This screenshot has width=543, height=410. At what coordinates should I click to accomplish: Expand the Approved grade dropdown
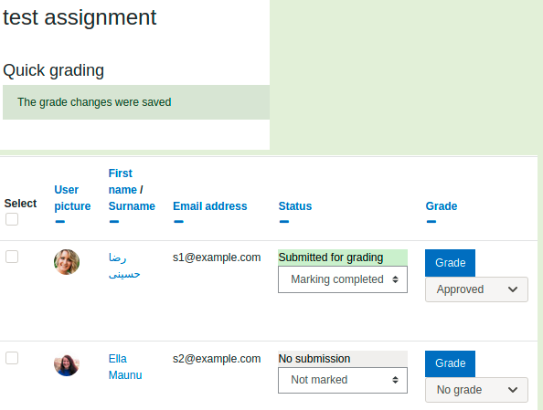pyautogui.click(x=476, y=289)
